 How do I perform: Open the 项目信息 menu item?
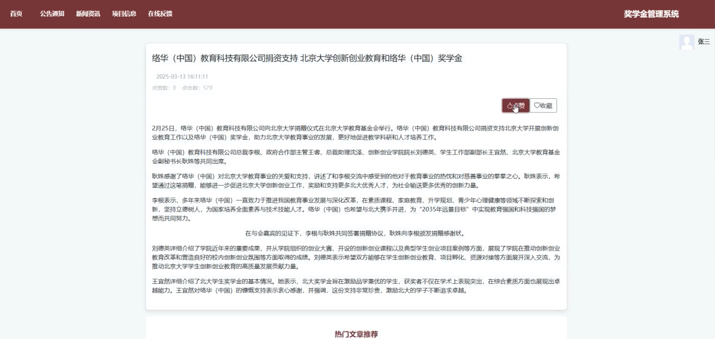tap(124, 14)
